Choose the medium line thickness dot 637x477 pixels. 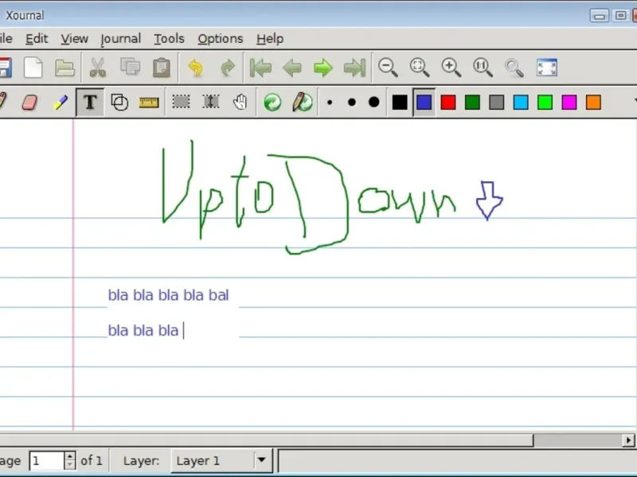click(x=352, y=103)
